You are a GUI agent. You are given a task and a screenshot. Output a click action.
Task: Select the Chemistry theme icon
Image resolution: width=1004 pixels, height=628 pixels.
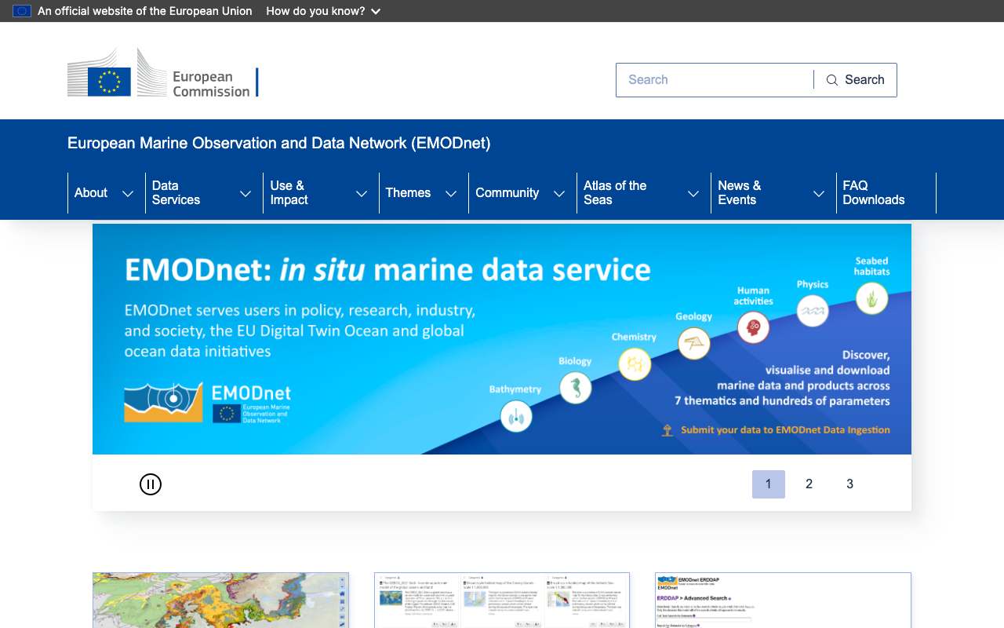pyautogui.click(x=635, y=363)
